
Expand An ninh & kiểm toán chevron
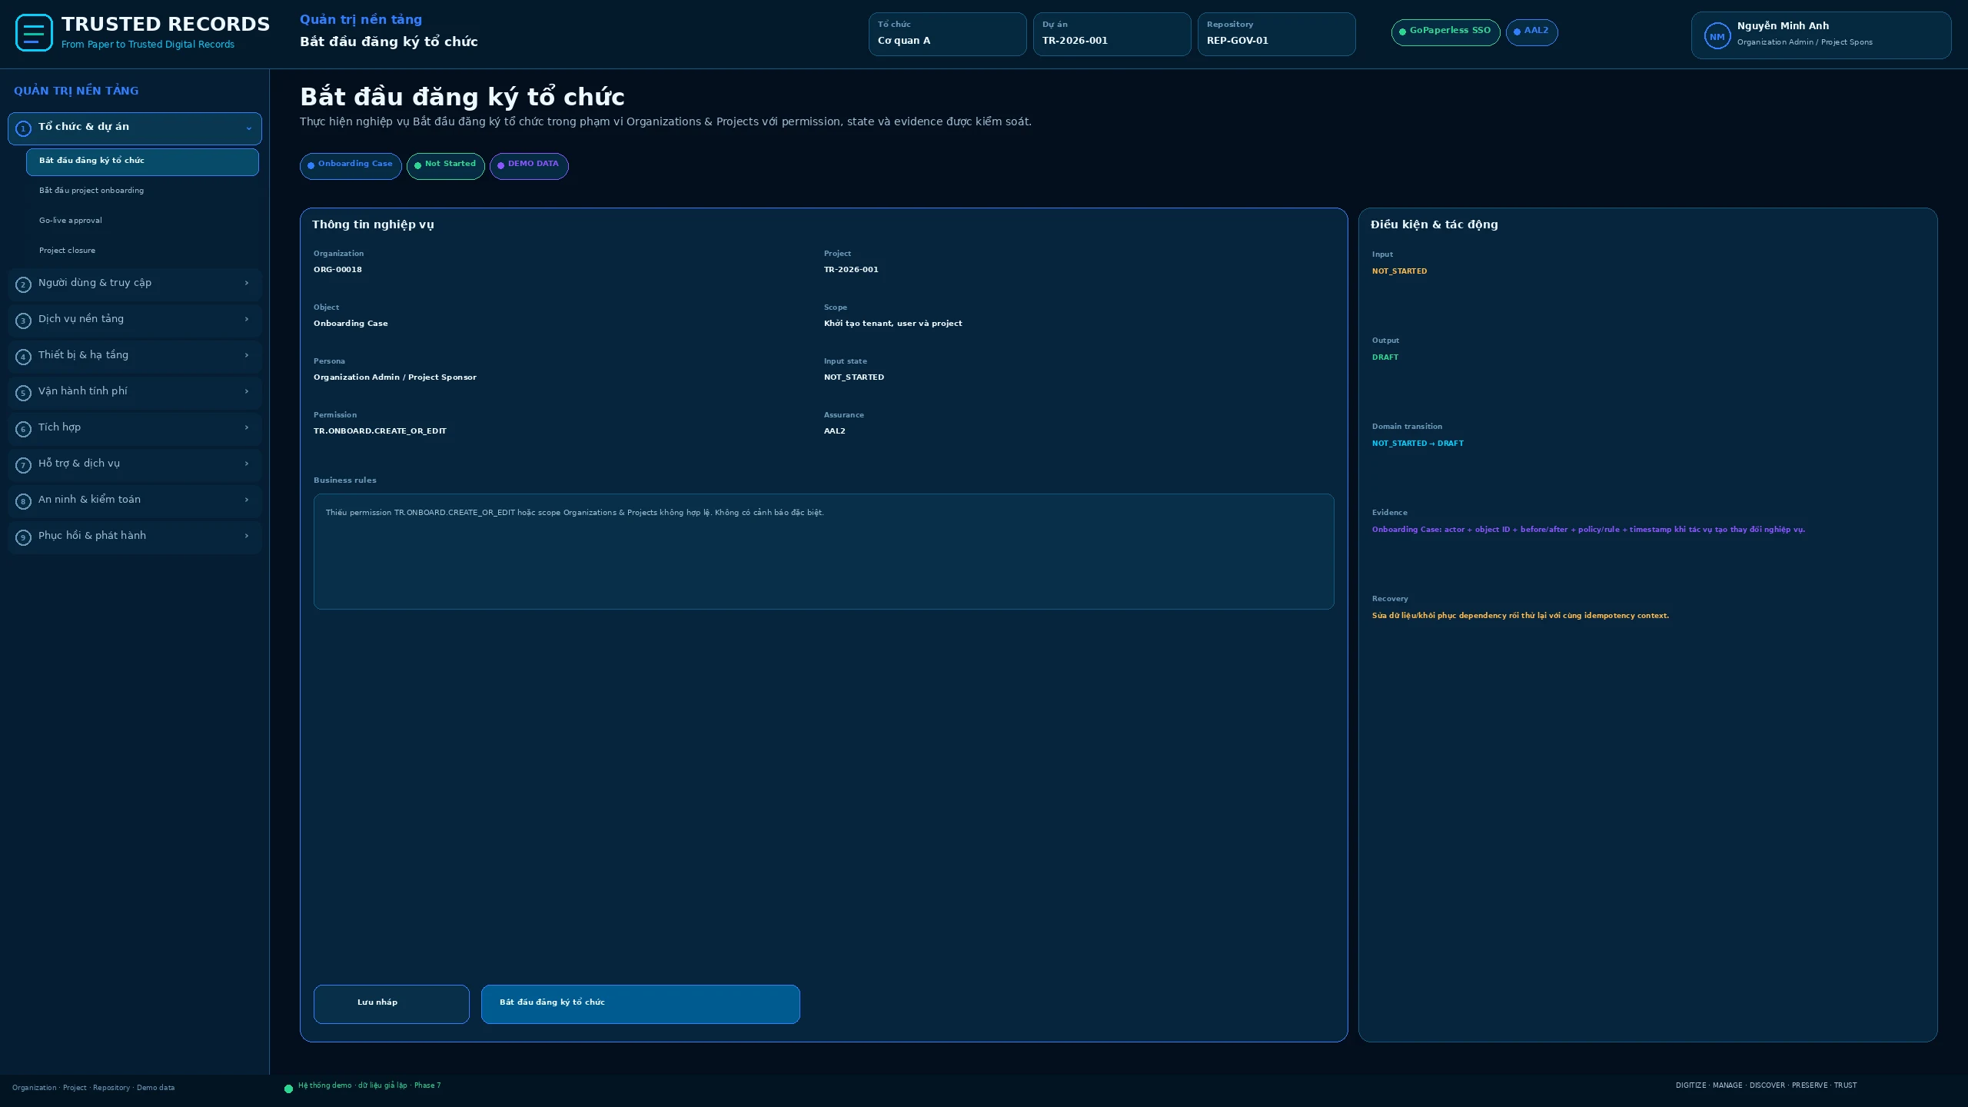click(x=247, y=500)
